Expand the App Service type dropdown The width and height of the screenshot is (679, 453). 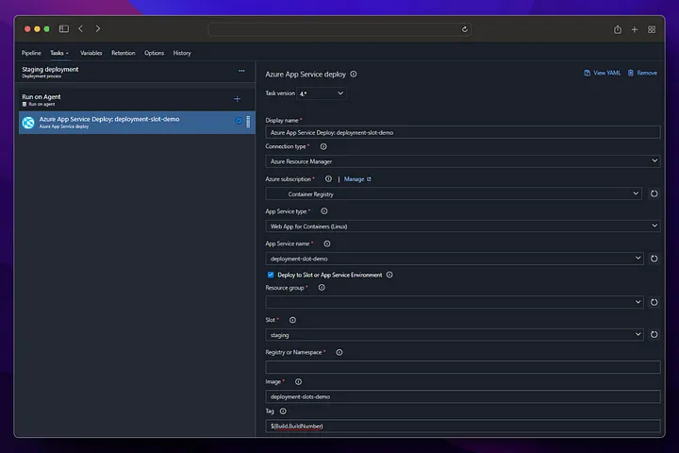point(462,226)
